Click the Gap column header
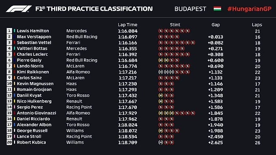 pyautogui.click(x=216, y=25)
